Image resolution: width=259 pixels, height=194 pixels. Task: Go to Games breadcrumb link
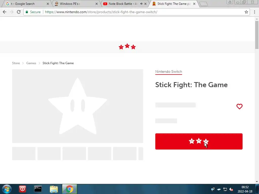point(31,63)
